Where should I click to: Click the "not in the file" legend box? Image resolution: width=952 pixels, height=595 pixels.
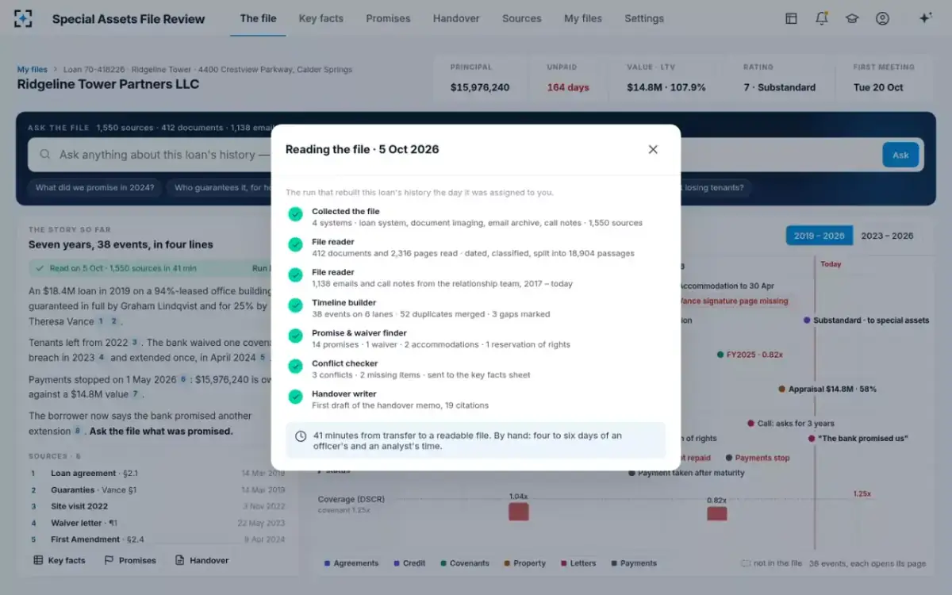(x=746, y=563)
